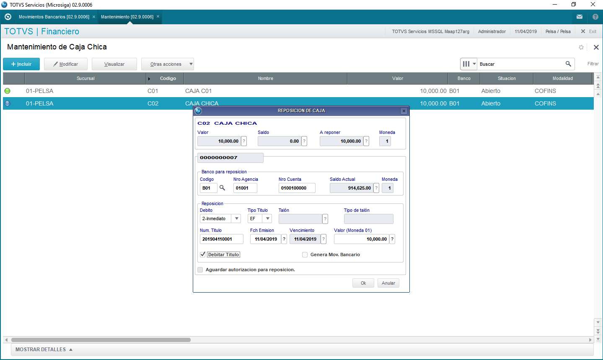Click the Valor (Moneda 01) input field
The height and width of the screenshot is (360, 603).
tap(362, 239)
